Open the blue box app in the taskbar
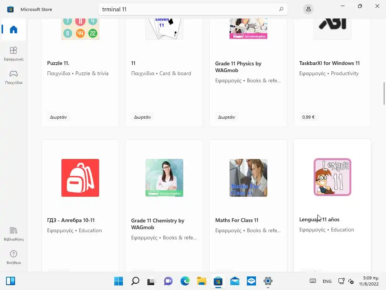Image resolution: width=386 pixels, height=290 pixels. click(x=251, y=281)
